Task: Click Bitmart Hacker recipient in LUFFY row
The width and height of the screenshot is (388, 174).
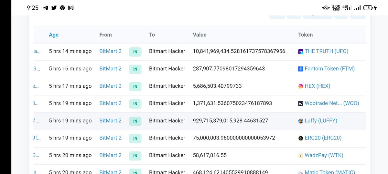Action: [167, 121]
